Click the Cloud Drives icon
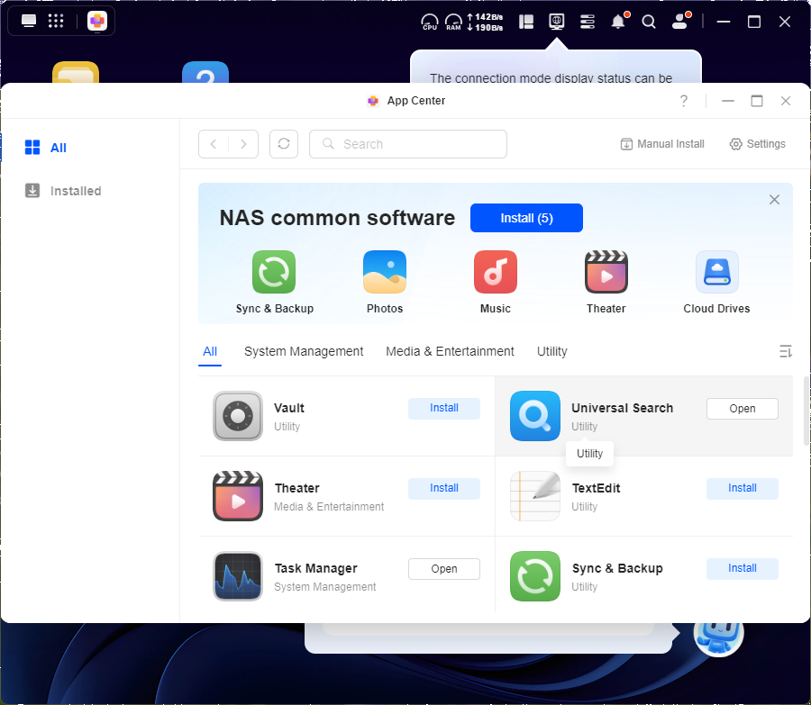The image size is (811, 705). [x=717, y=272]
